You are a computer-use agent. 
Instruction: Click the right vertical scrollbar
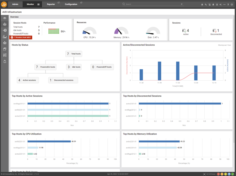point(234,79)
